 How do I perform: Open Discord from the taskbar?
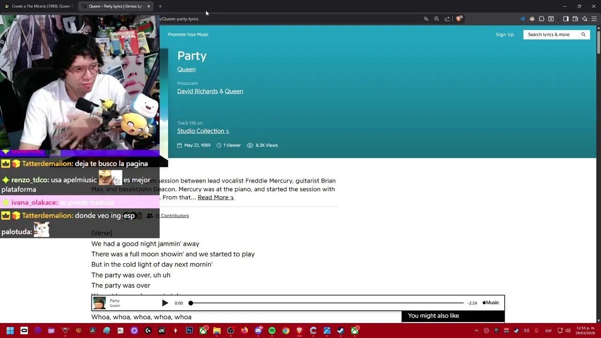258,330
